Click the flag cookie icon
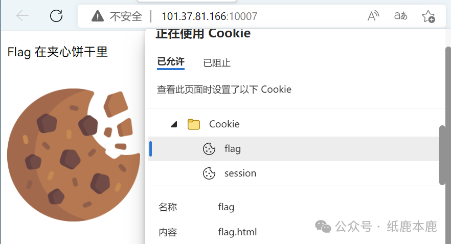Screen dimensions: 451x244 [209, 149]
